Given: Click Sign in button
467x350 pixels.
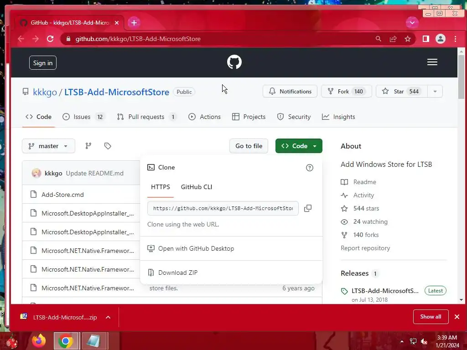Looking at the screenshot, I should (42, 63).
